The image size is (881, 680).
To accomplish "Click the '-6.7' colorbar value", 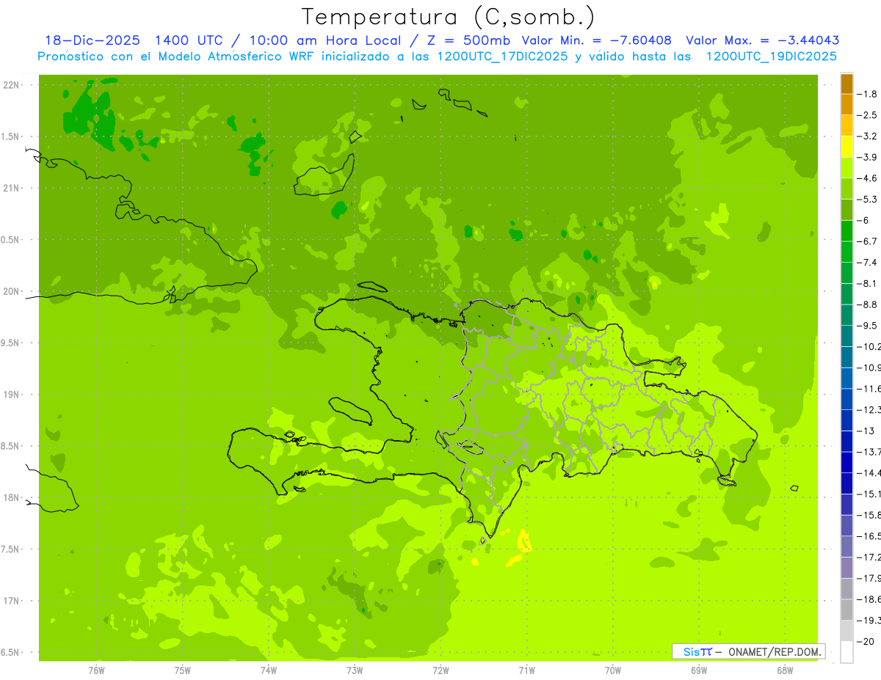I will [x=867, y=241].
